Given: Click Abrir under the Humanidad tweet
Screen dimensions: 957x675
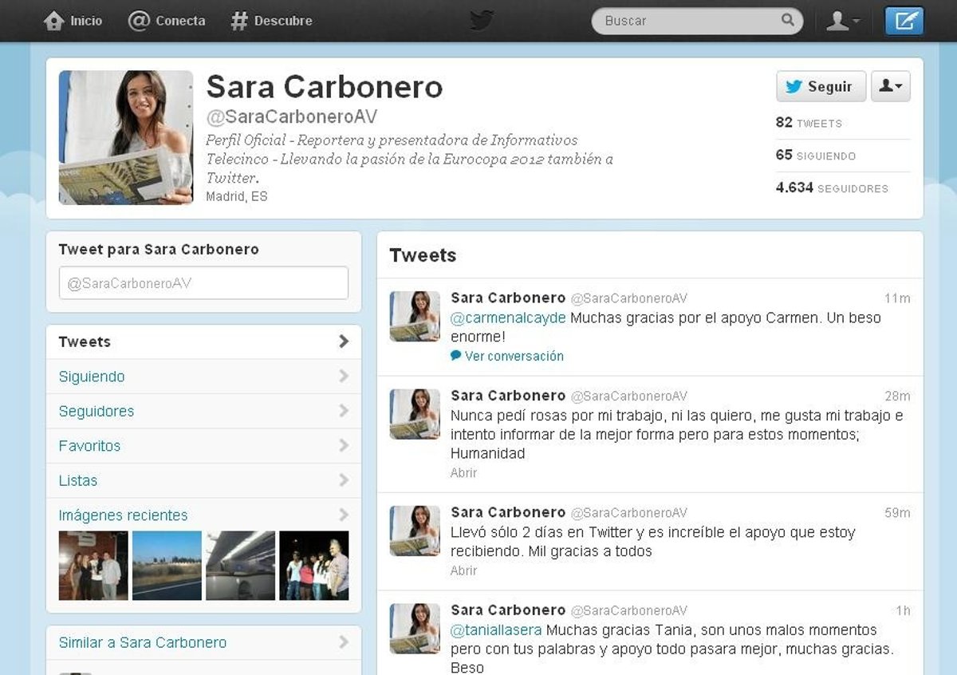Looking at the screenshot, I should (x=463, y=472).
